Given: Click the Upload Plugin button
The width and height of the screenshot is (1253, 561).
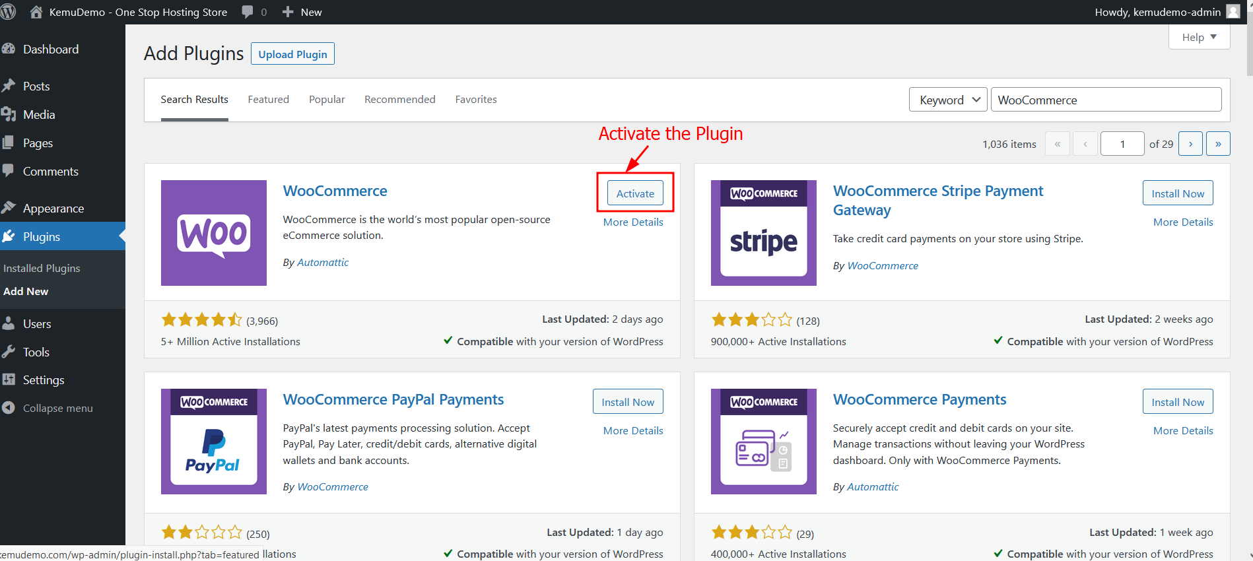Looking at the screenshot, I should pyautogui.click(x=292, y=54).
